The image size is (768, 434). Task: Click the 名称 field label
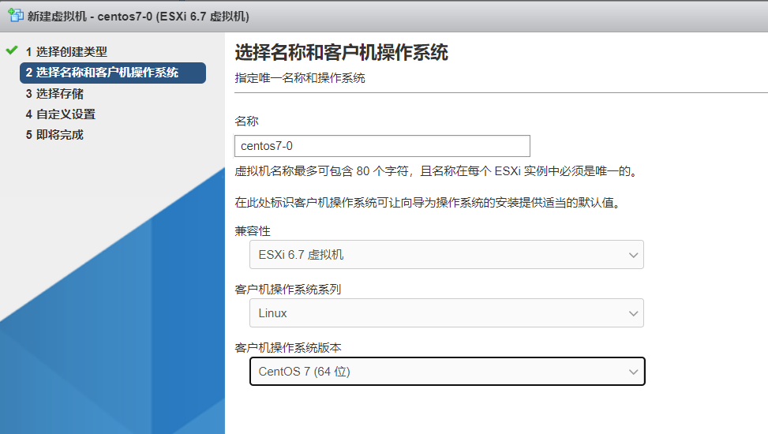pyautogui.click(x=246, y=121)
